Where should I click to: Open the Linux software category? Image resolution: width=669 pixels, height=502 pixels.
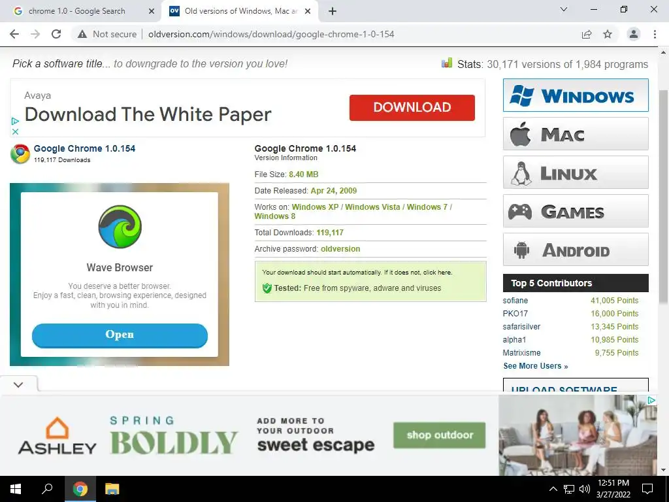click(x=576, y=173)
